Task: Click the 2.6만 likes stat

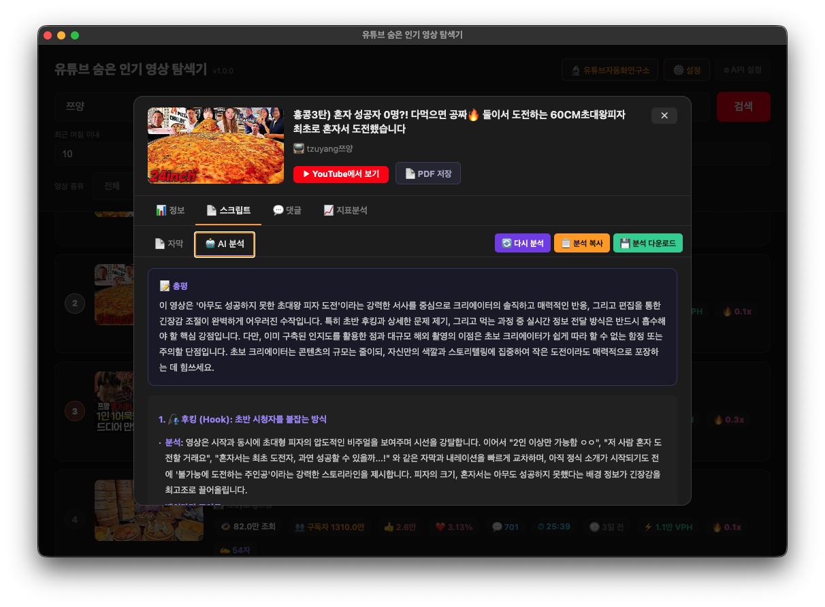Action: point(400,527)
